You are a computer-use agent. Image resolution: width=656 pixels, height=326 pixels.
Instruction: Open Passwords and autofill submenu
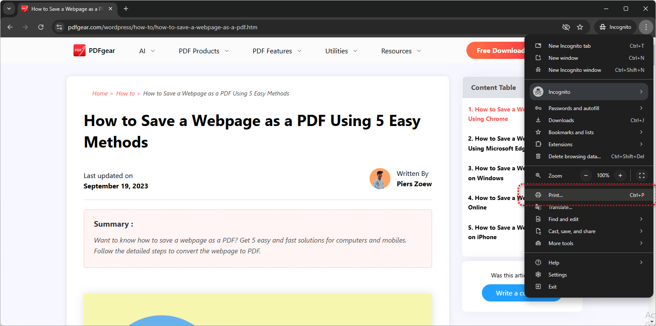589,108
